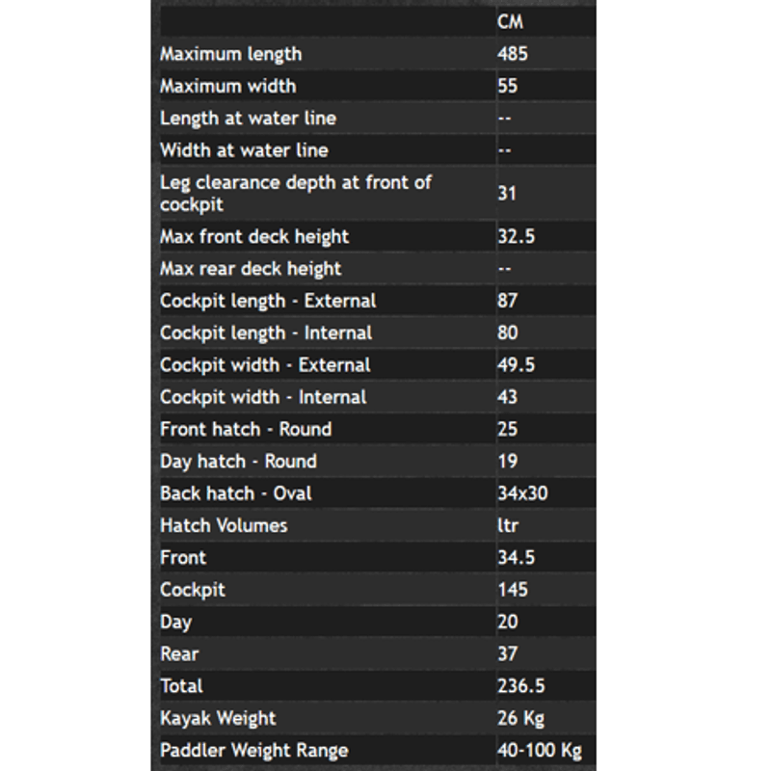Select the Maximum width label
Image resolution: width=771 pixels, height=771 pixels.
click(x=228, y=86)
